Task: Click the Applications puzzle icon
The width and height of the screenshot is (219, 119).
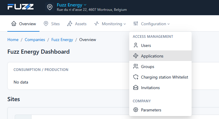Action: (x=136, y=56)
